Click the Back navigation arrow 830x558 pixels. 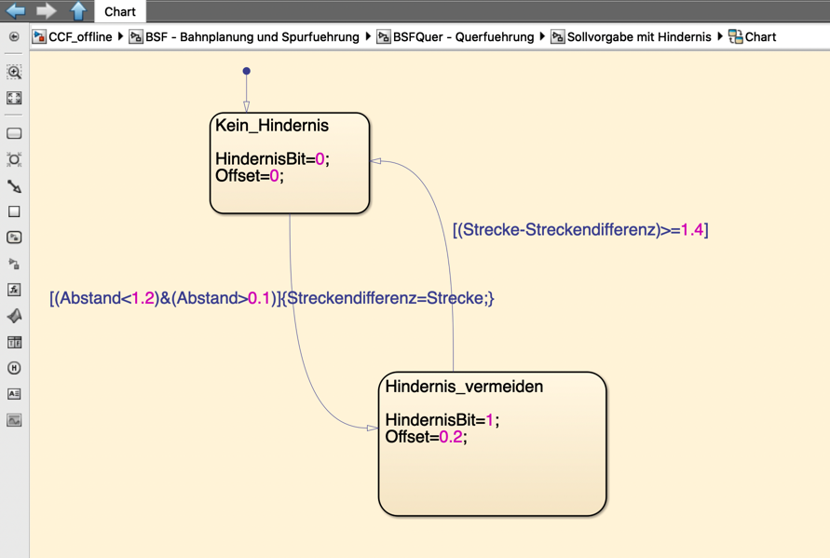[x=16, y=11]
